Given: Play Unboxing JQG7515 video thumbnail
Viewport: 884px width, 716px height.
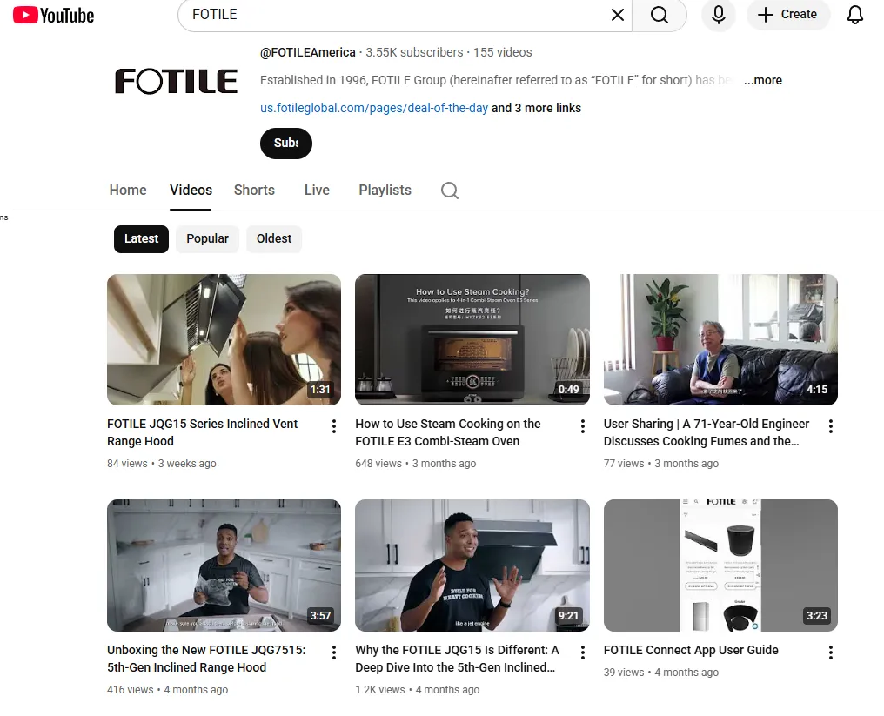Looking at the screenshot, I should [224, 565].
